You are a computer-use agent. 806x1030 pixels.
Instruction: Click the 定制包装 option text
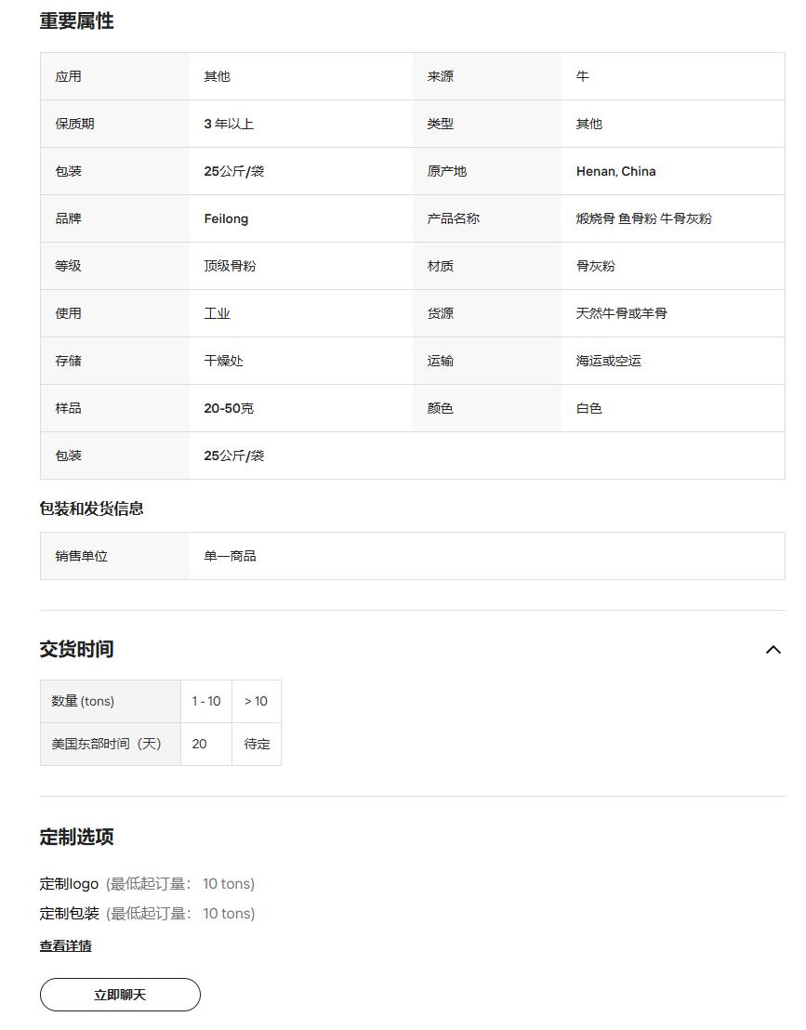[x=69, y=914]
